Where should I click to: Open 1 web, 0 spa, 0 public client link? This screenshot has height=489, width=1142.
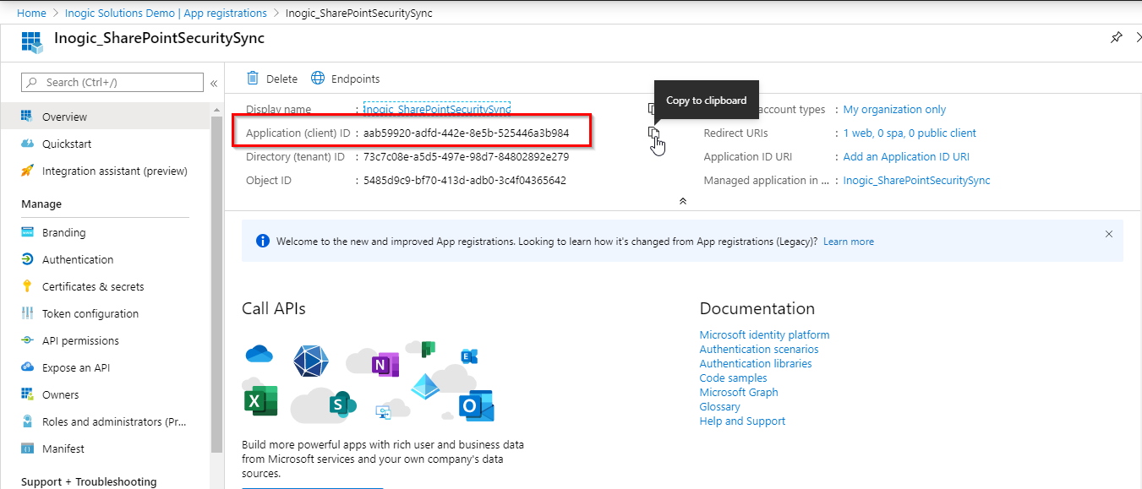coord(910,133)
